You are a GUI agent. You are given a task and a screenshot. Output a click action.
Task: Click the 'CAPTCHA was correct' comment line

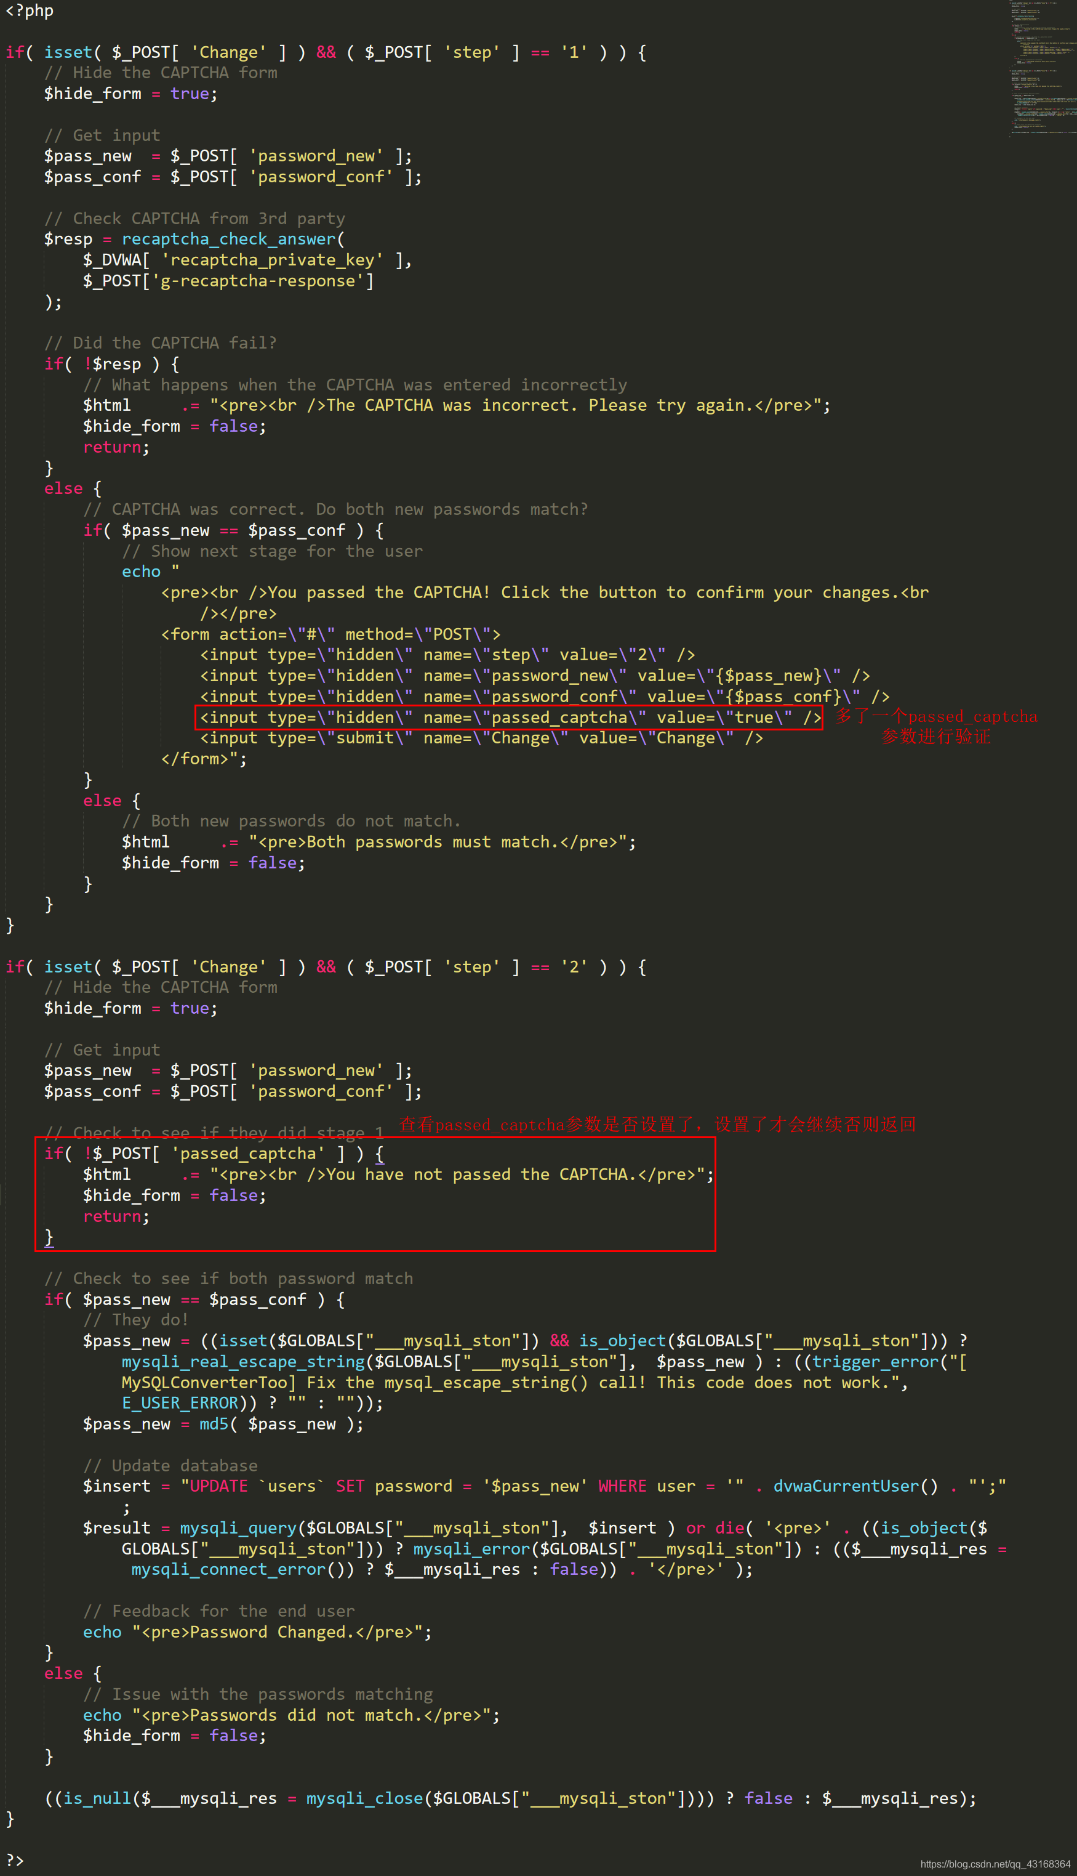click(x=336, y=509)
